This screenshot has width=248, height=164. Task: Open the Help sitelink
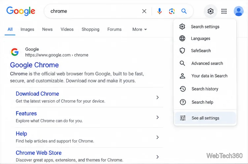click(21, 134)
